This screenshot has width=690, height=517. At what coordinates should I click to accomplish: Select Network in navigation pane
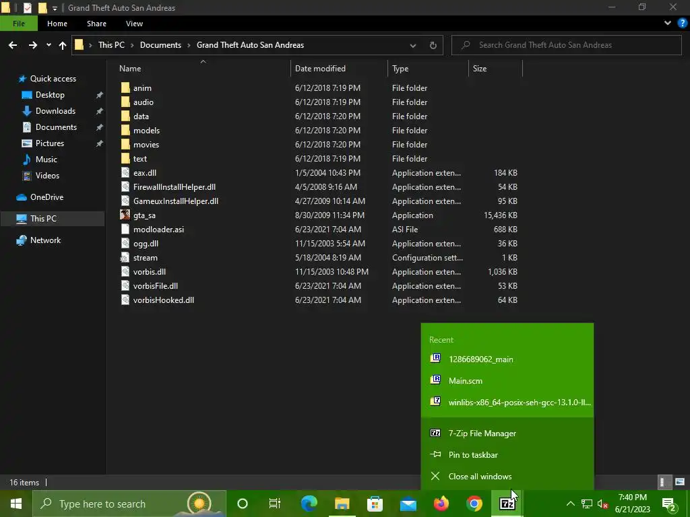coord(45,240)
